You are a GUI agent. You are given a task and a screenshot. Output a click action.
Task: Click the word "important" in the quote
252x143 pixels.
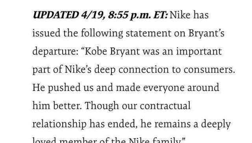199,52
